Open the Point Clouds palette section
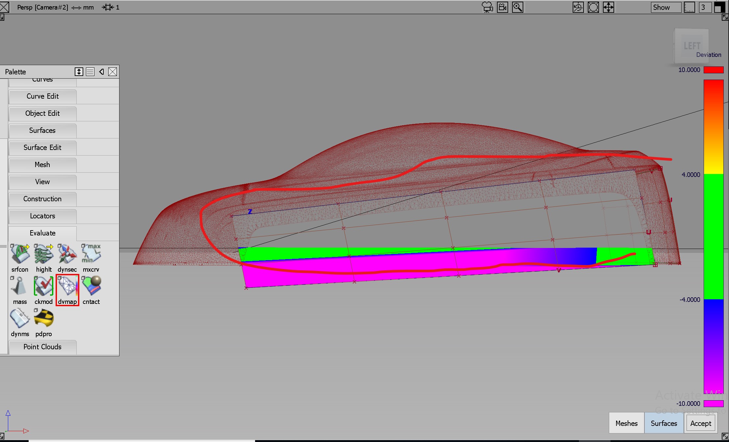This screenshot has width=729, height=442. (42, 347)
